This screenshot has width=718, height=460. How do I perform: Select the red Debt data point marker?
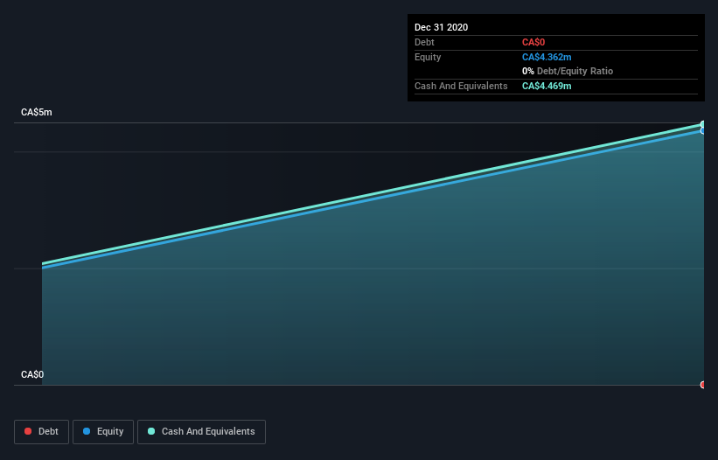702,385
